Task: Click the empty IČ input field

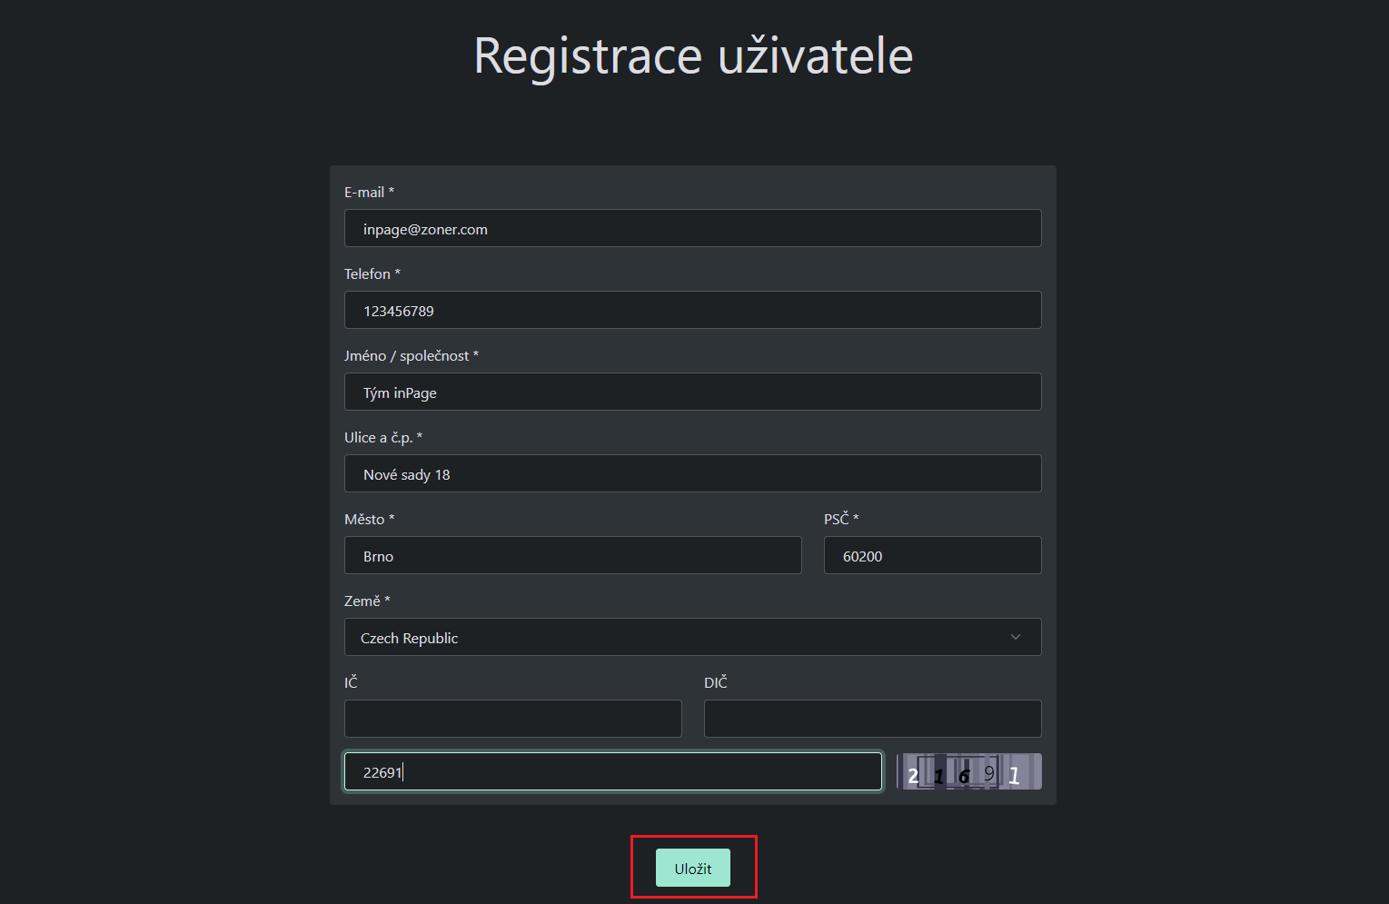Action: [x=512, y=719]
